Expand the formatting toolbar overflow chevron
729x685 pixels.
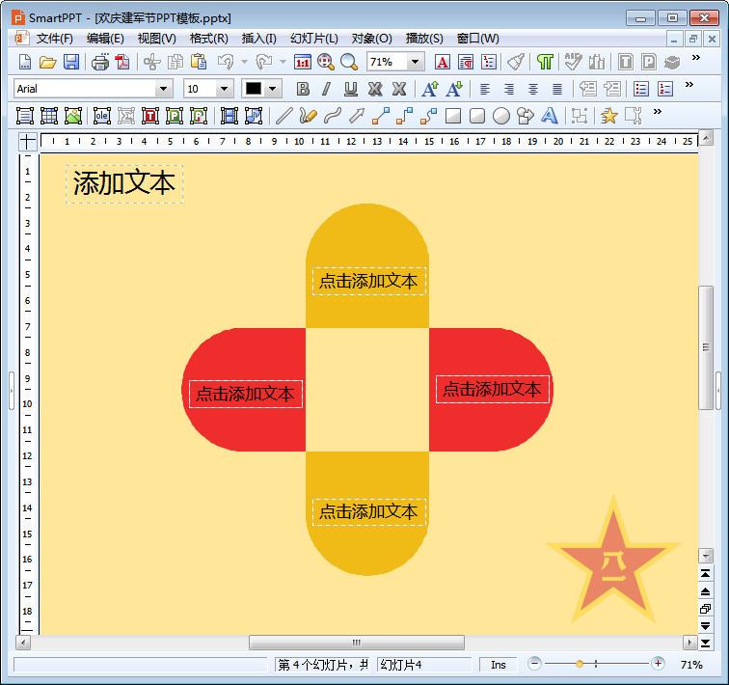(689, 85)
